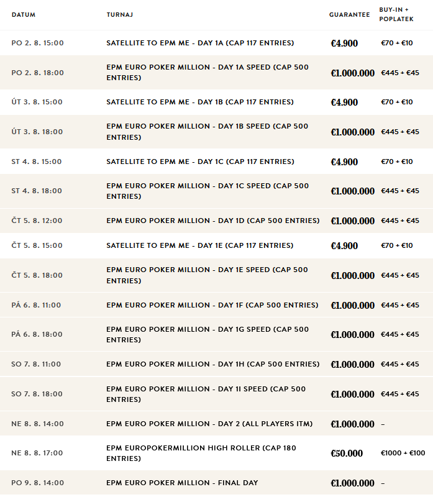Choose EPM Euro Poker Million Day 1C Speed
This screenshot has height=497, width=433.
(x=216, y=191)
